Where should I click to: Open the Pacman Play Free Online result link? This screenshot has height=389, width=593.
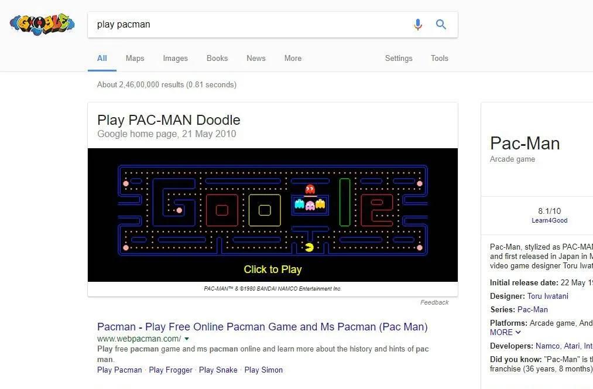262,326
